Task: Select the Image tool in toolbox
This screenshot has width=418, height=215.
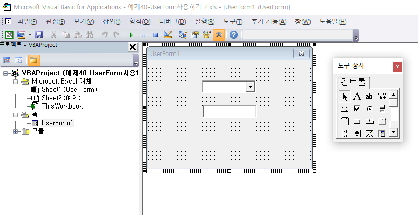Action: [370, 133]
